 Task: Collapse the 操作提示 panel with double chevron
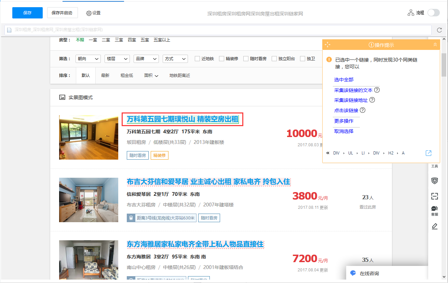point(435,45)
